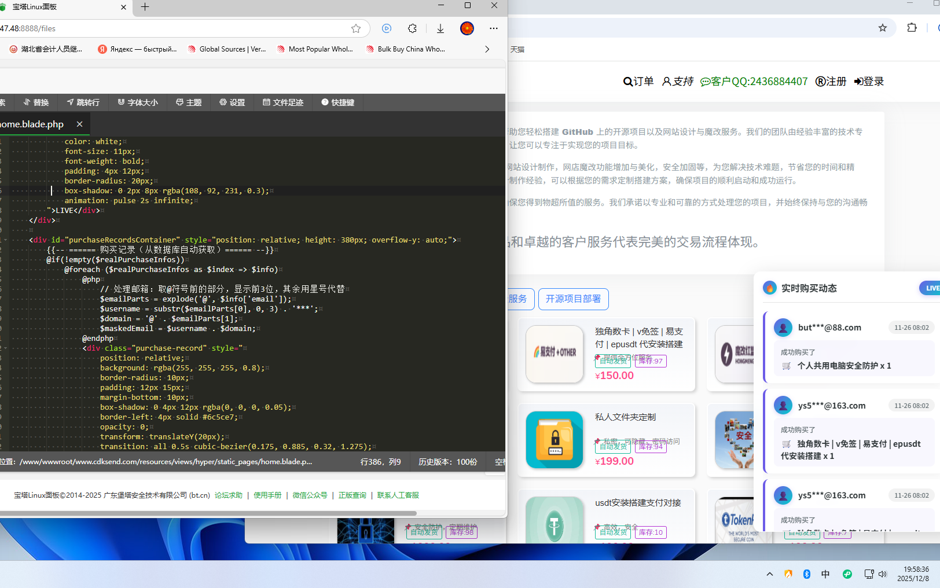Show hidden system tray icons
This screenshot has width=940, height=588.
pyautogui.click(x=770, y=574)
